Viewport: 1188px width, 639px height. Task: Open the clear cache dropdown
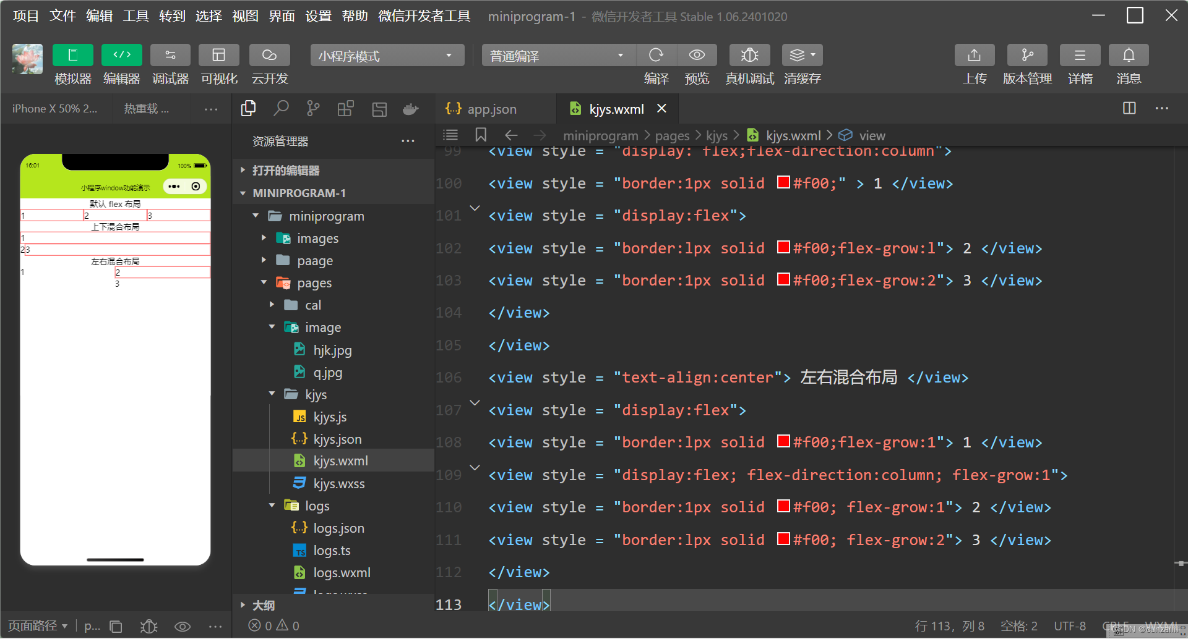(802, 55)
